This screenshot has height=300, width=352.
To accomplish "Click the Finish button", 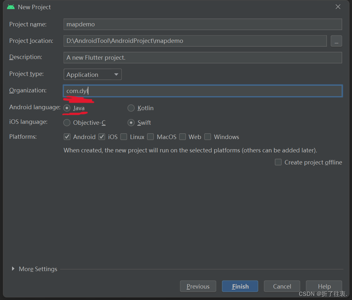I will 240,286.
